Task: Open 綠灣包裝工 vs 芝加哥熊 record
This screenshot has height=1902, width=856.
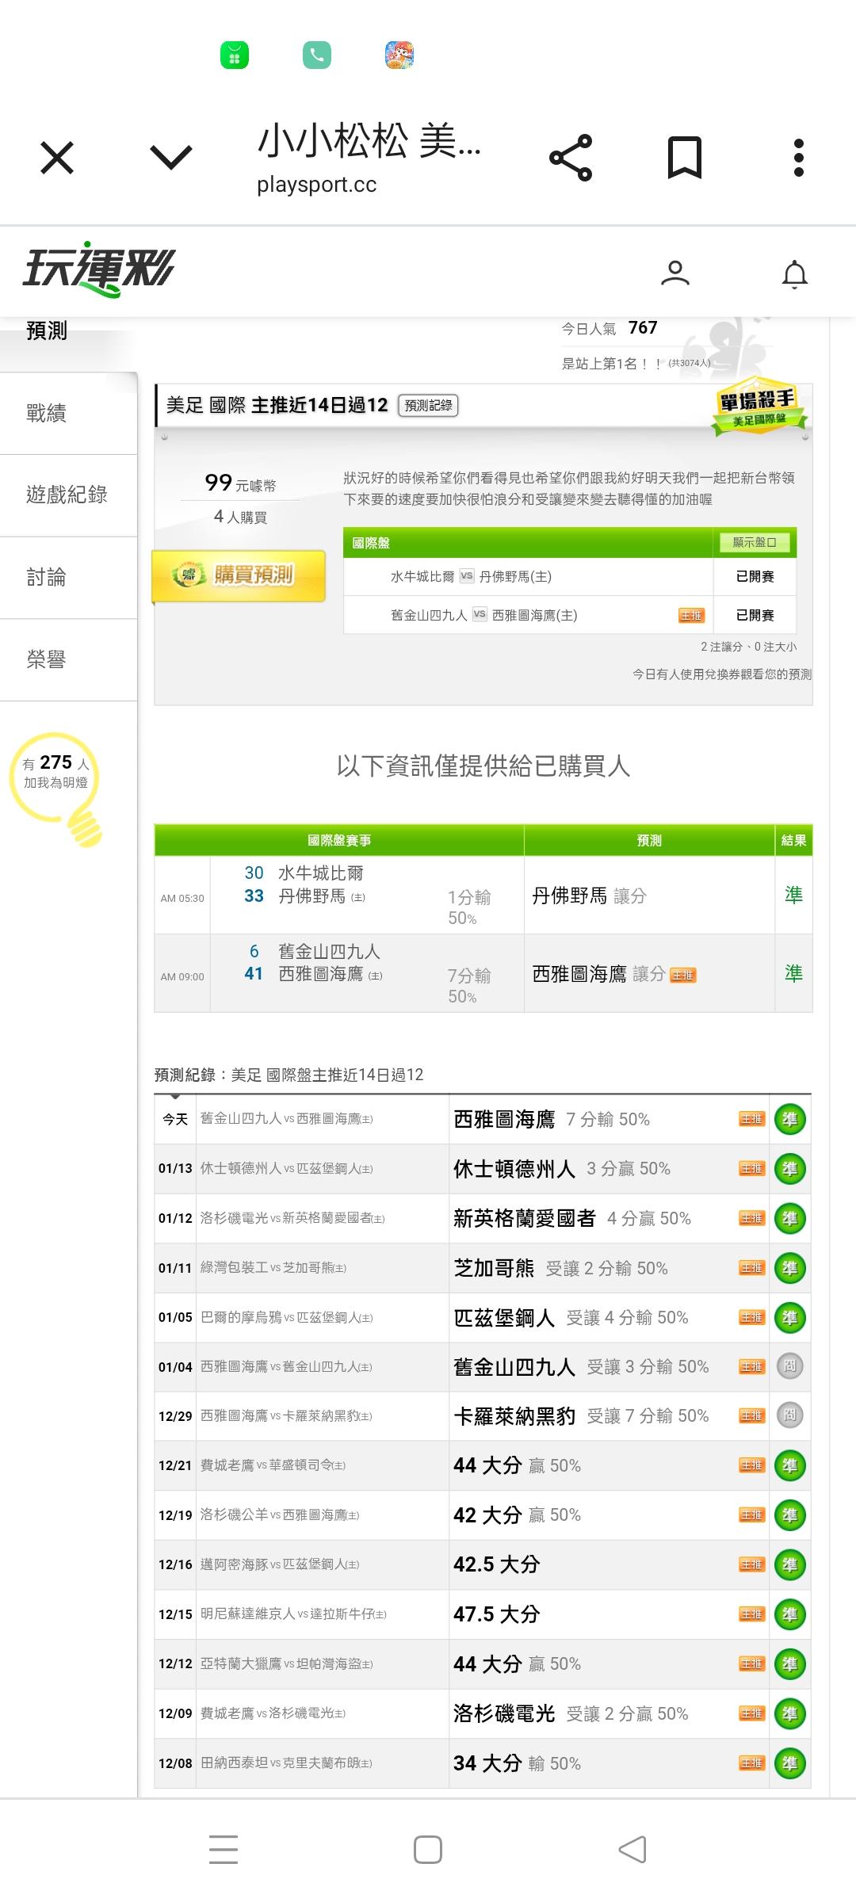Action: tap(273, 1268)
